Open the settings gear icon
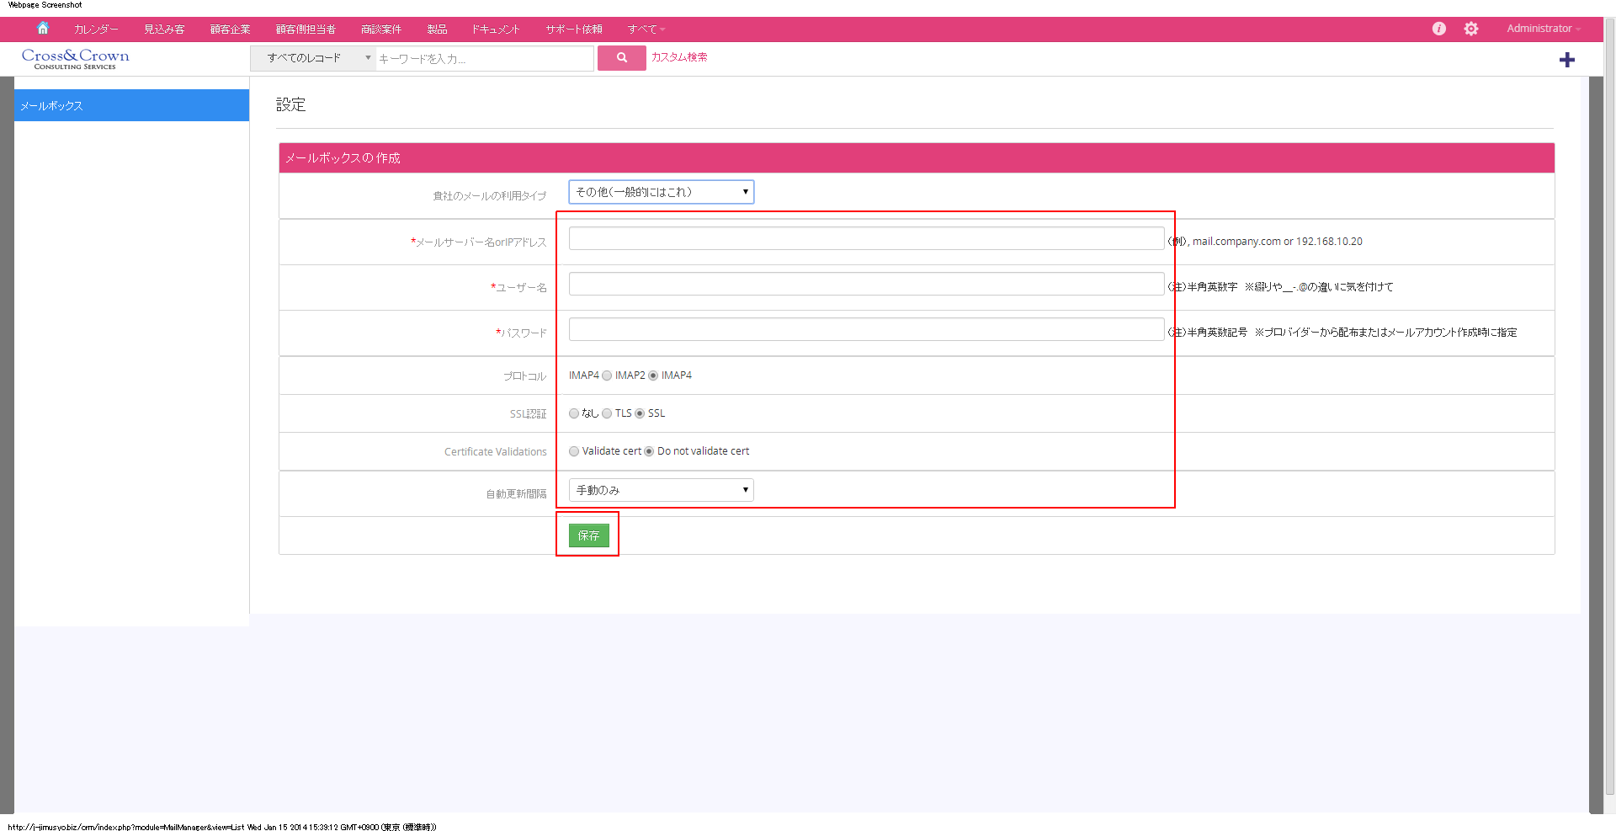Viewport: 1616px width, 831px height. 1470,29
